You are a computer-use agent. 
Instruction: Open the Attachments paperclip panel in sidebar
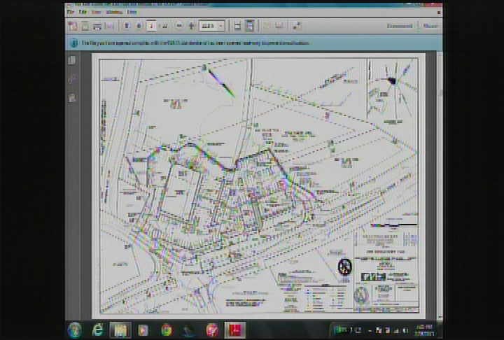tap(72, 79)
